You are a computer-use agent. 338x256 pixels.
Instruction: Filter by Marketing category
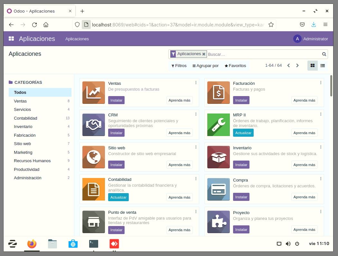click(40, 153)
